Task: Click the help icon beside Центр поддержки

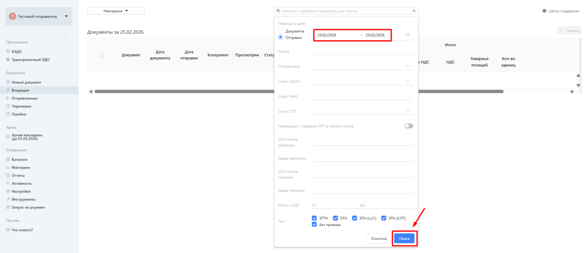Action: 544,11
